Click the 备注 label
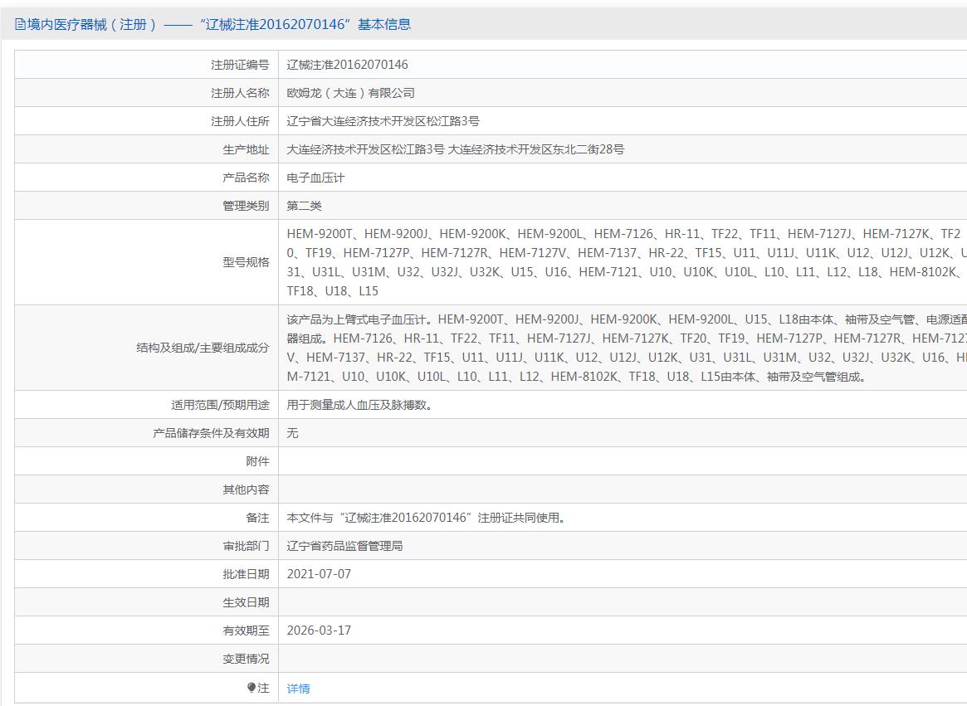 point(258,518)
